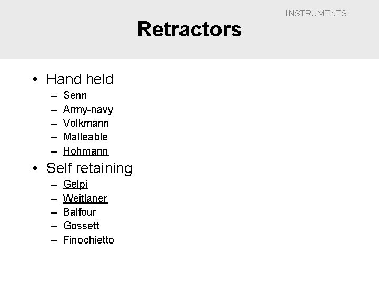
Task: Click the Hohmann underlined link
Action: click(85, 151)
